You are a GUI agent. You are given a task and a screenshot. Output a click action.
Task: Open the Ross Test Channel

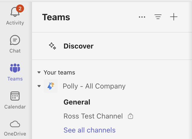click(93, 116)
